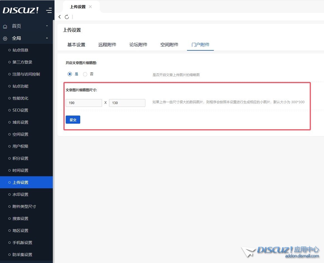This screenshot has width=324, height=263.
Task: Go to SEO设置 in the sidebar
Action: tap(20, 110)
